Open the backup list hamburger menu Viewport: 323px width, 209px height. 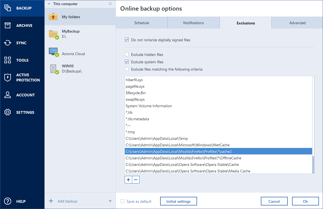coord(110,4)
